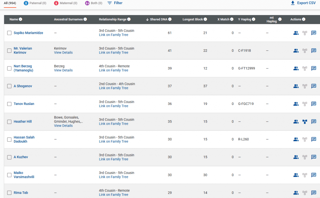Show info tooltip for Longest Block column
This screenshot has width=320, height=198.
point(205,19)
